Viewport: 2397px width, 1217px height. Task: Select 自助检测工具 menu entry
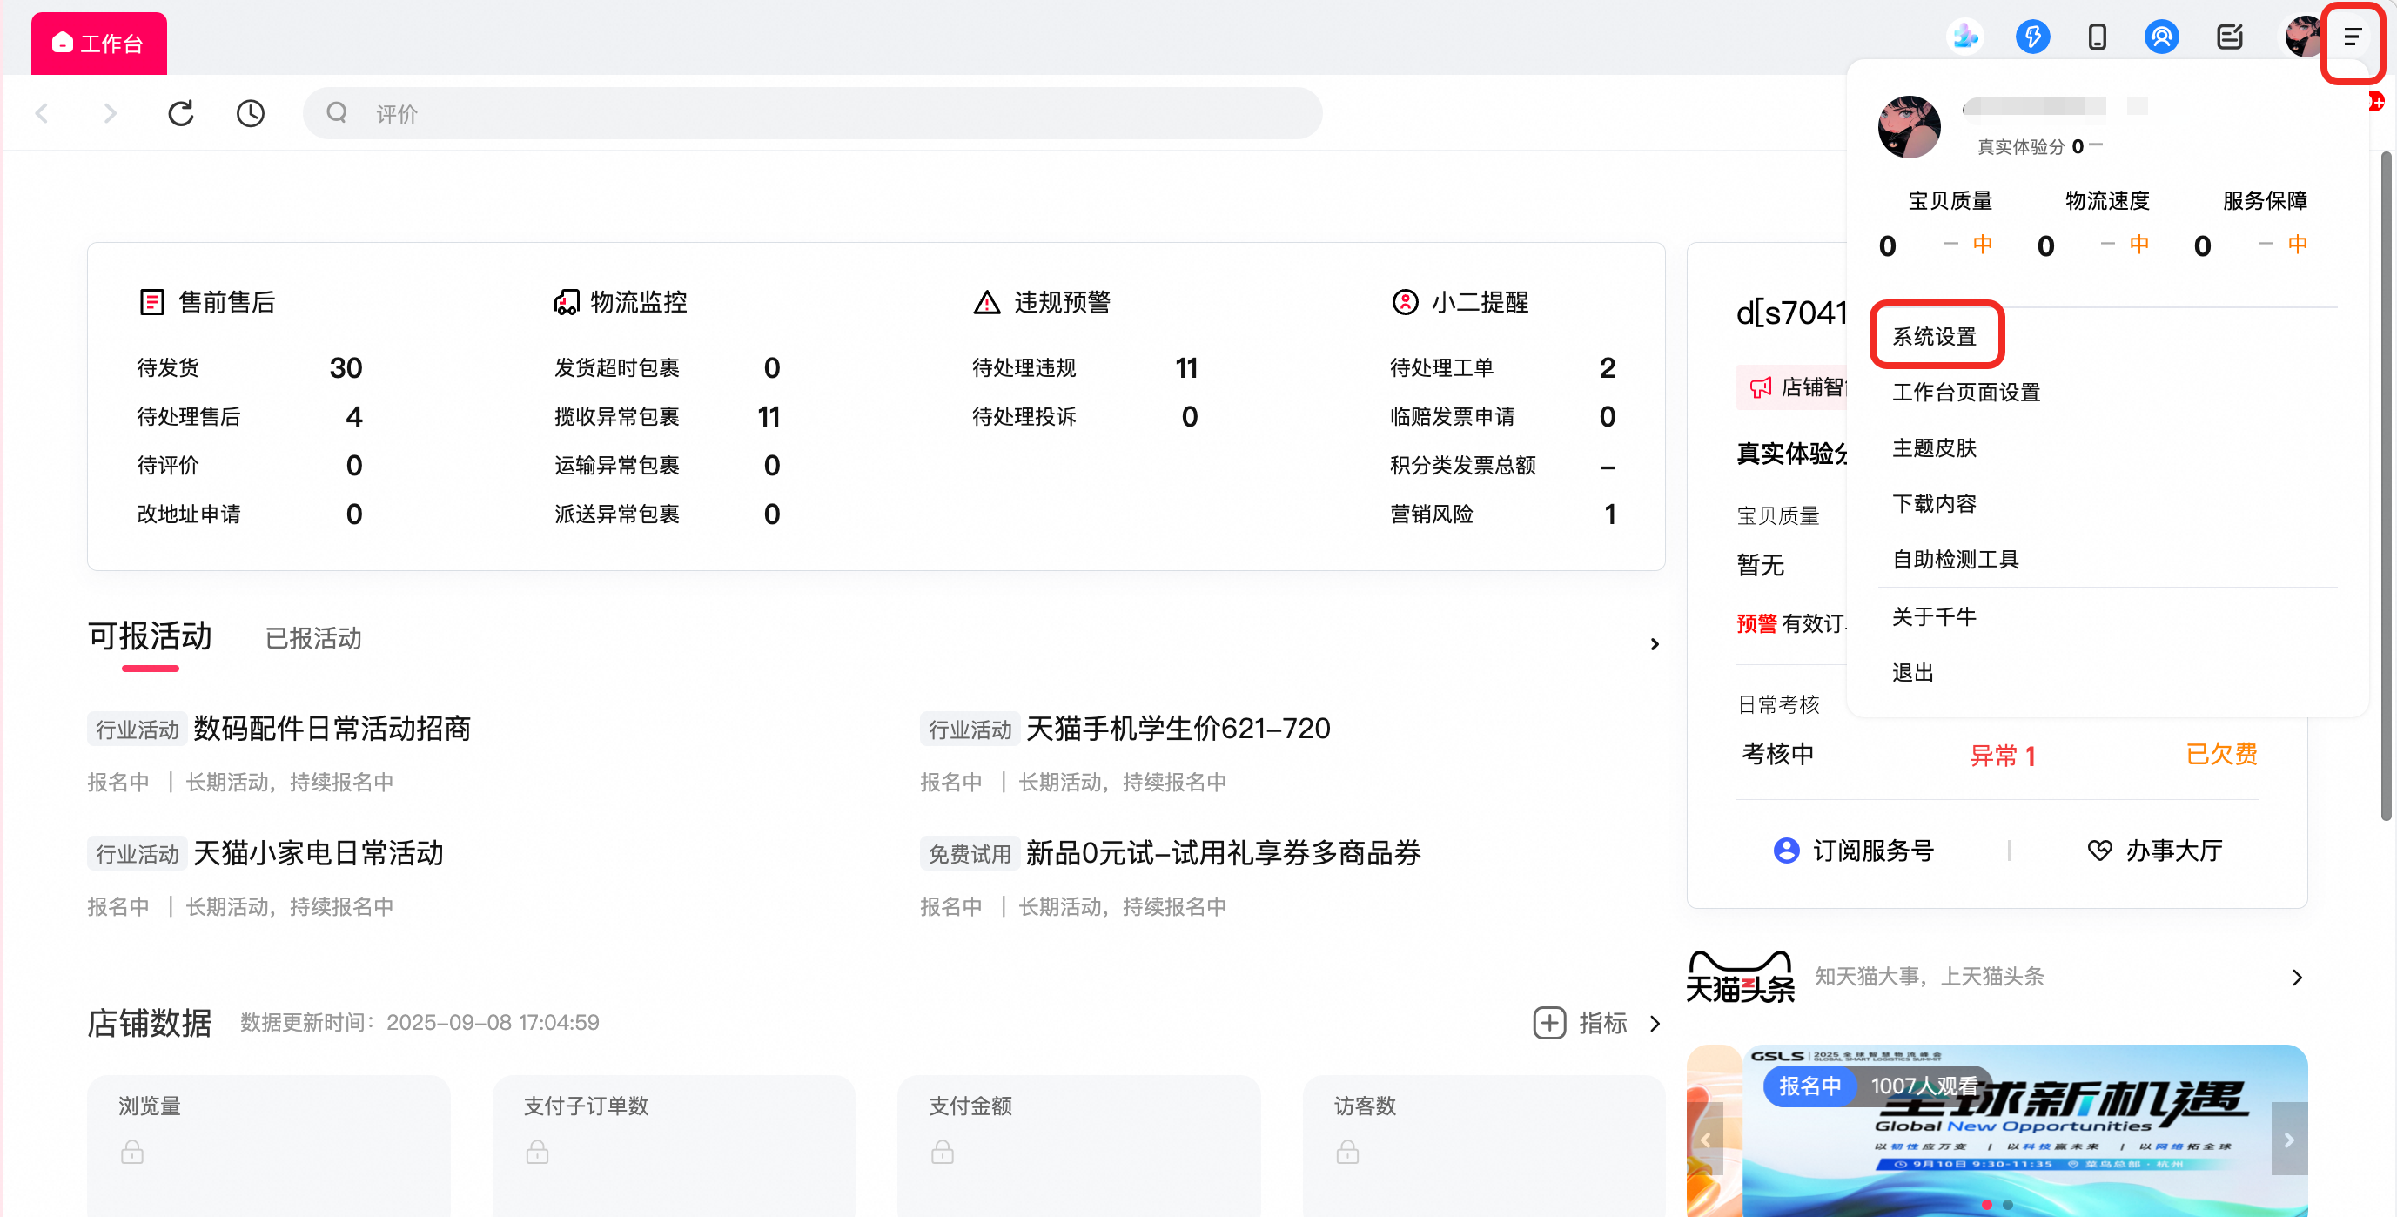[x=1956, y=559]
